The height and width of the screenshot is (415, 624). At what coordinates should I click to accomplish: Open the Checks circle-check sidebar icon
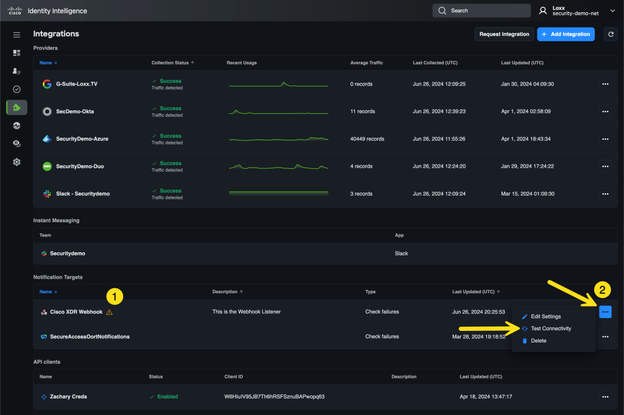[16, 89]
